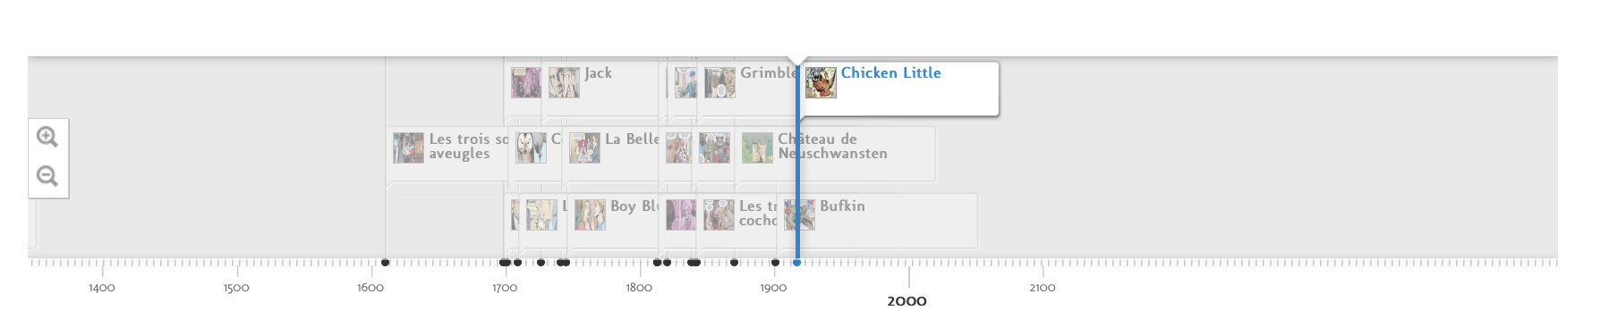Click the timeline marker dot at 1900
Image resolution: width=1609 pixels, height=336 pixels.
point(775,263)
